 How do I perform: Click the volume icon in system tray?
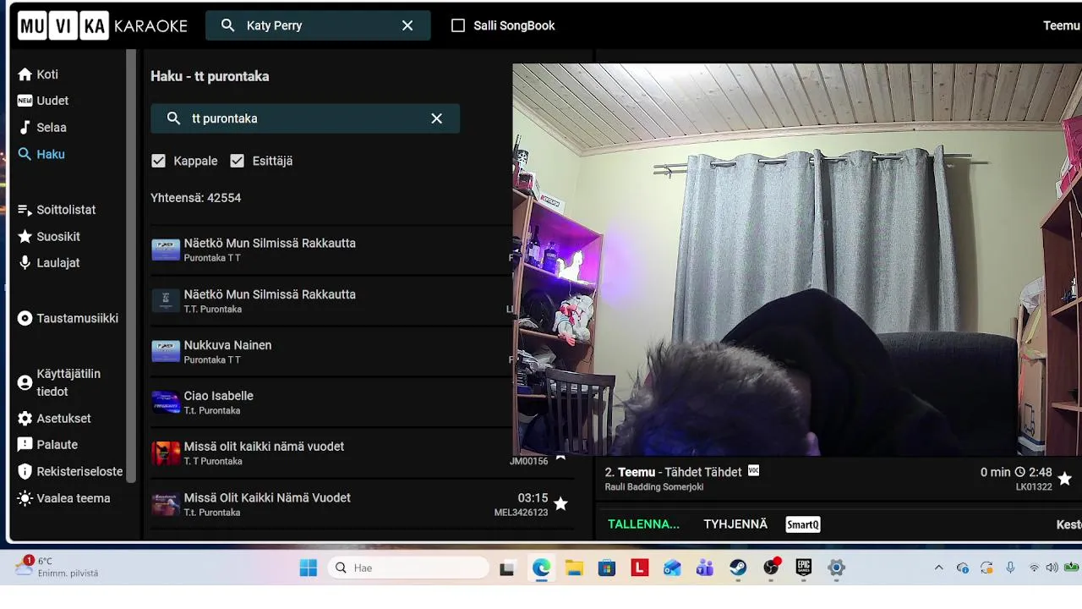click(x=1051, y=568)
